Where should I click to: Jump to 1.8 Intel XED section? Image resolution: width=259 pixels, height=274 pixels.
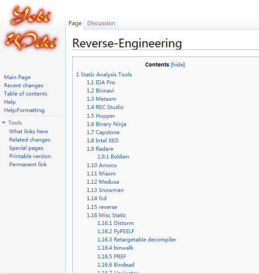103,141
